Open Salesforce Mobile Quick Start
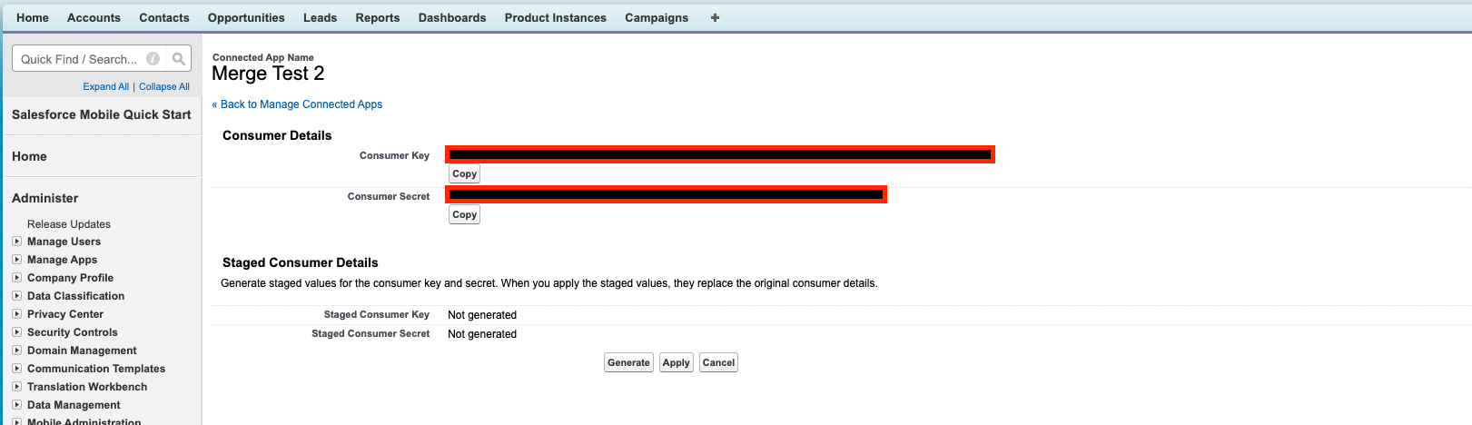This screenshot has width=1472, height=425. [102, 114]
